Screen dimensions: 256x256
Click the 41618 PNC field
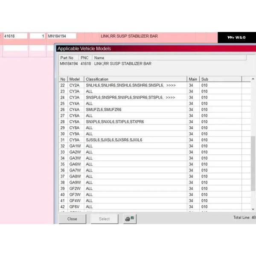15,36
